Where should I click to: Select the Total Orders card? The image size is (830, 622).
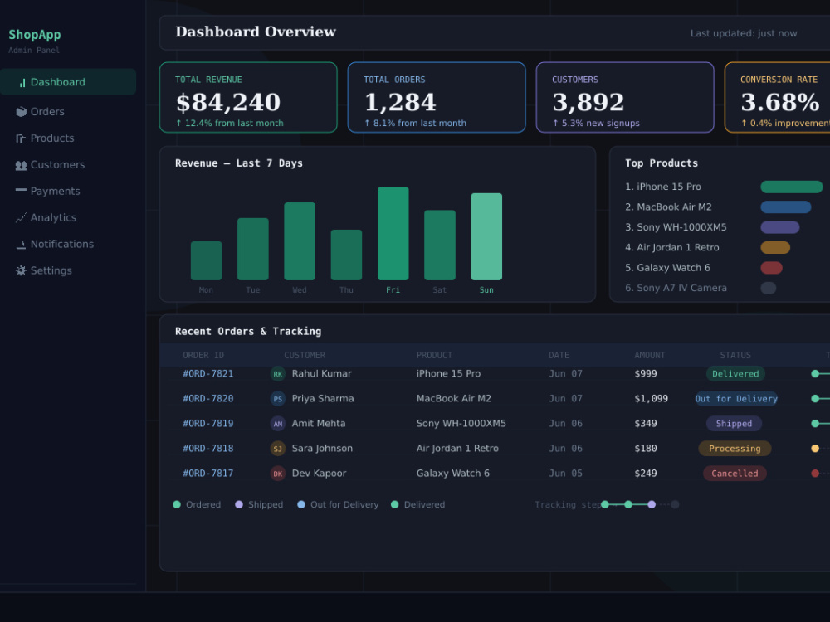(x=437, y=97)
